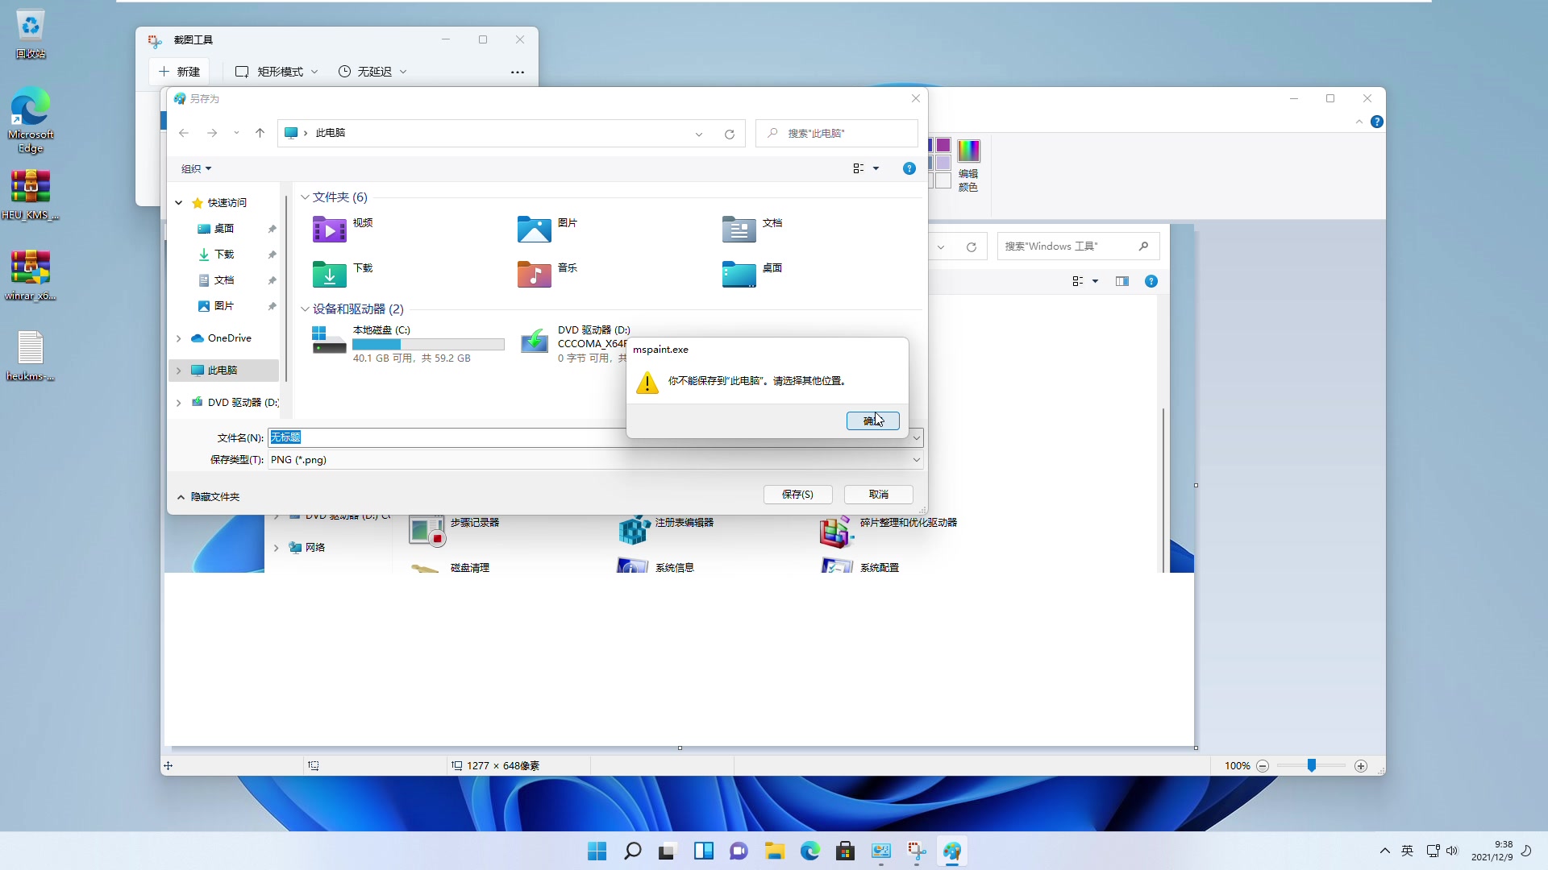
Task: Unpin 下载 from Quick access
Action: (272, 255)
